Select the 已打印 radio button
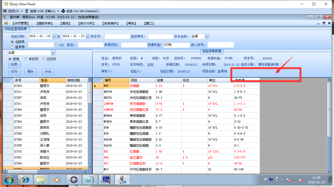334x187 pixels. point(44,59)
